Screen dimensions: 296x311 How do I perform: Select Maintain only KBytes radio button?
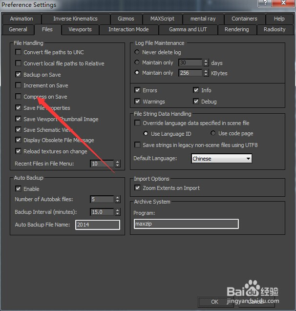[x=137, y=73]
